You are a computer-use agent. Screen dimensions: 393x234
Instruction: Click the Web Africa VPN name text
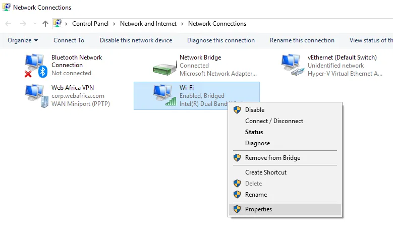[73, 88]
